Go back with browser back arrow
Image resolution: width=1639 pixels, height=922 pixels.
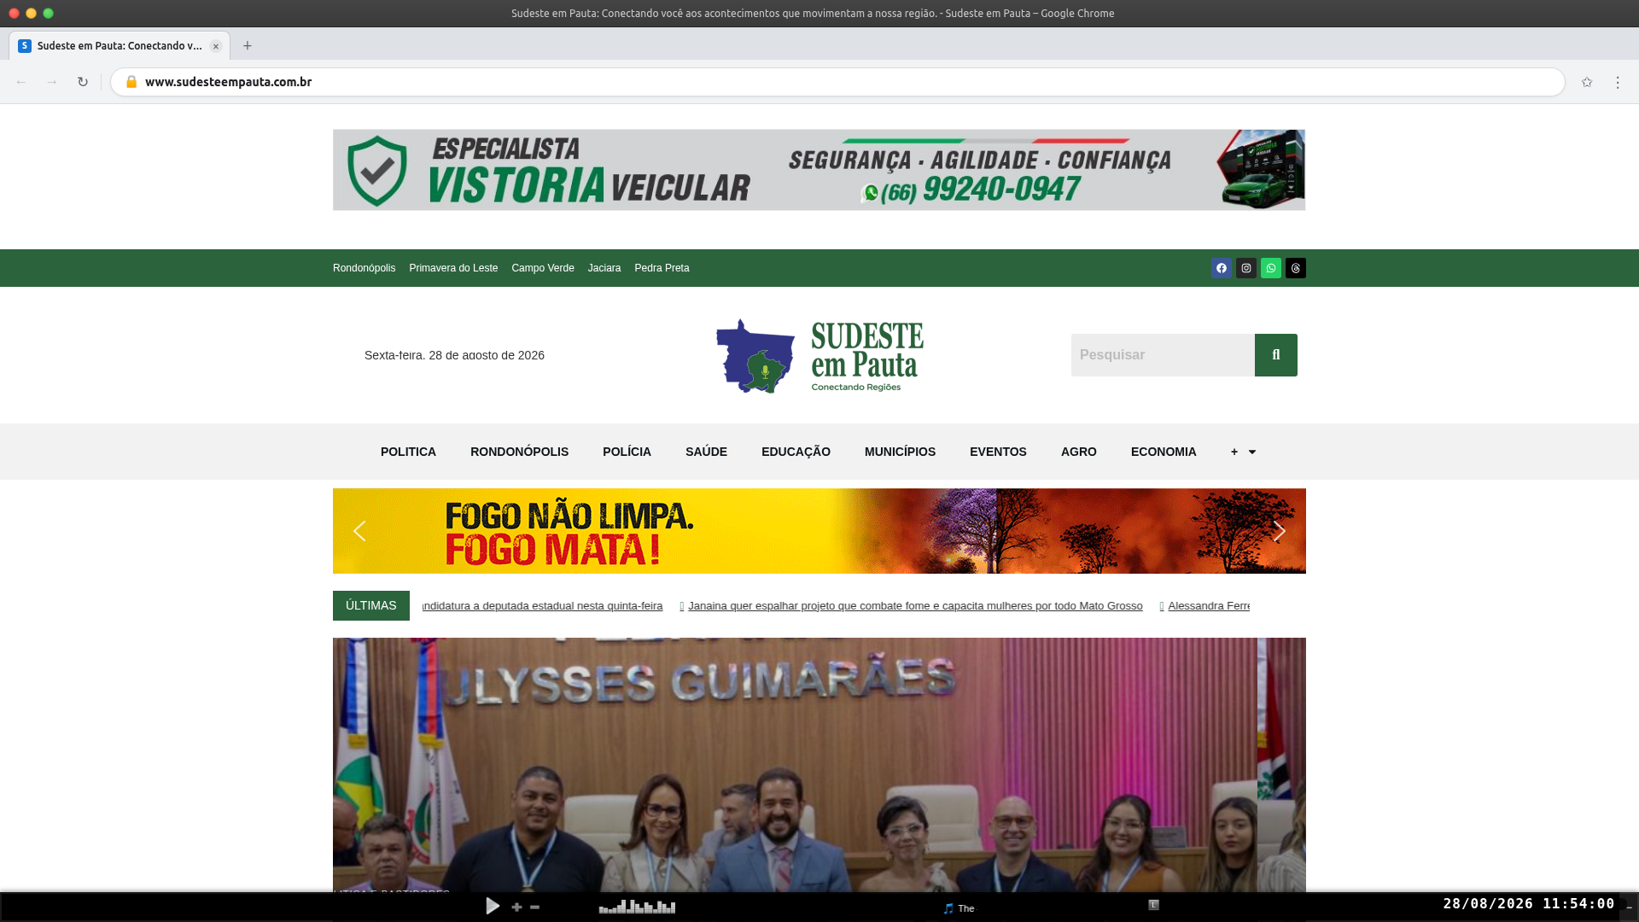coord(21,82)
